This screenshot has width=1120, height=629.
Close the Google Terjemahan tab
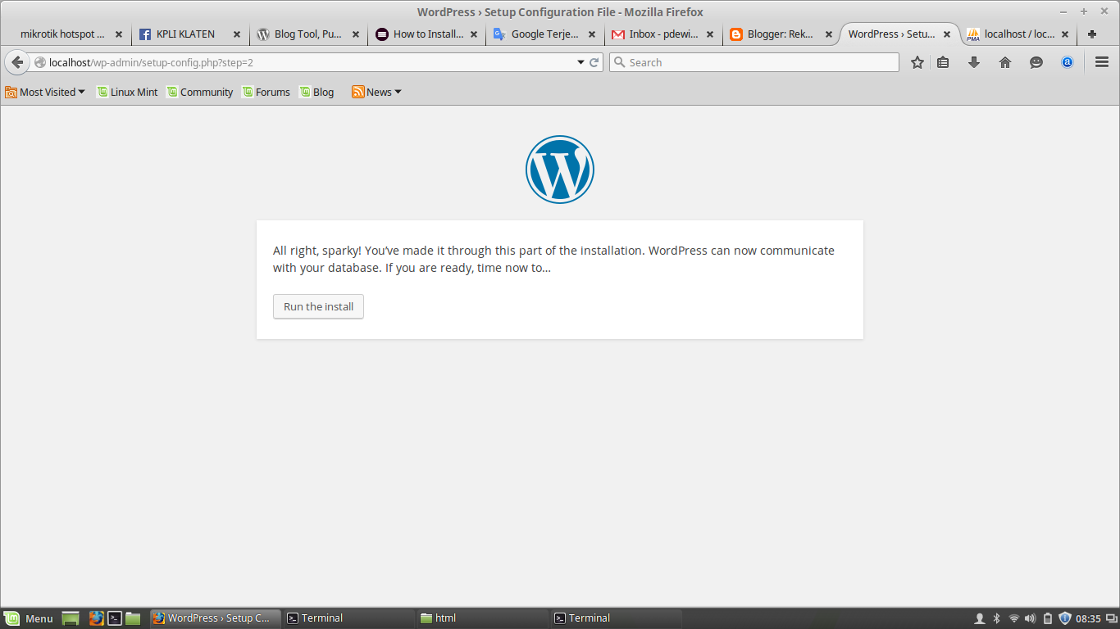[592, 34]
